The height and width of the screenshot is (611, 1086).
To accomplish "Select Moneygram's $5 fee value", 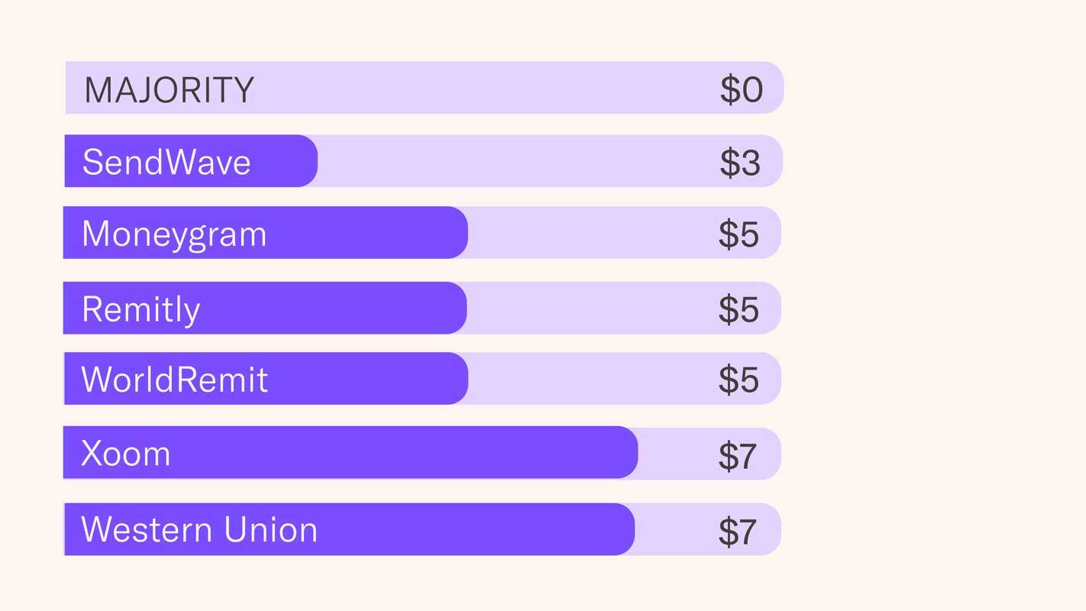I will [739, 234].
